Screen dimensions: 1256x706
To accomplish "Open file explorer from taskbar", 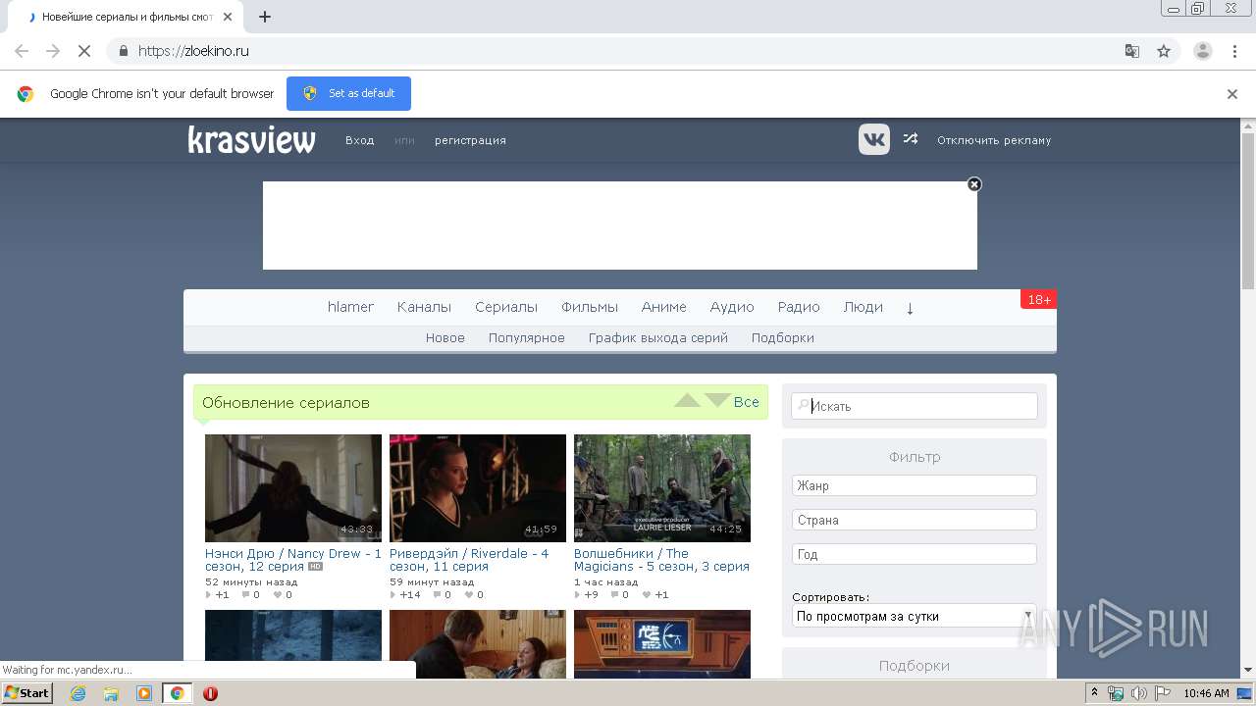I will (111, 693).
